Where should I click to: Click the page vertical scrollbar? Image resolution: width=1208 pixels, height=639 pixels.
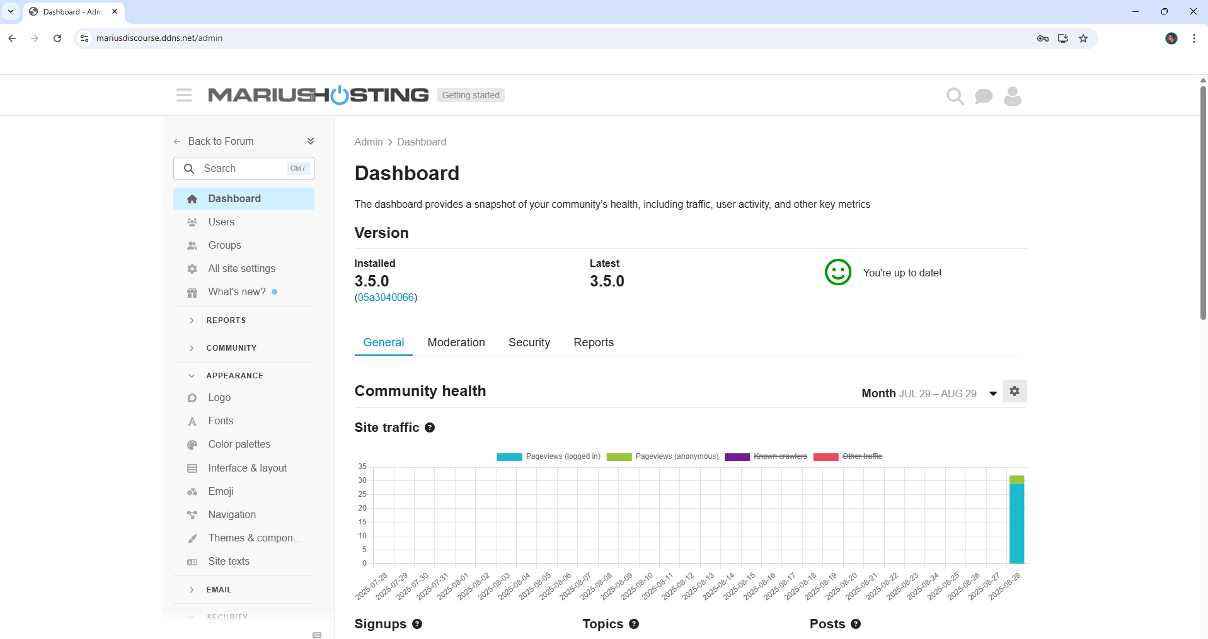(x=1203, y=203)
